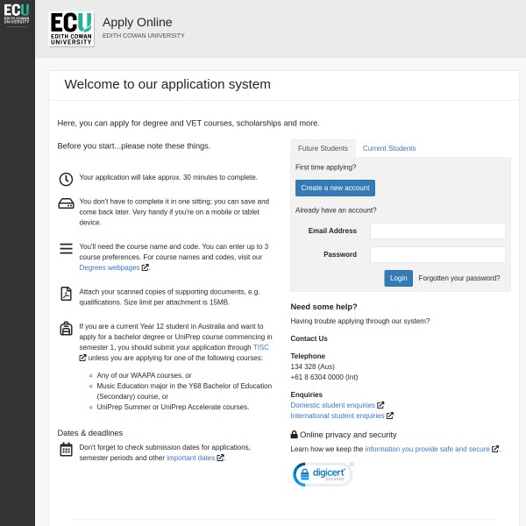Click the student backpack icon

pyautogui.click(x=66, y=328)
